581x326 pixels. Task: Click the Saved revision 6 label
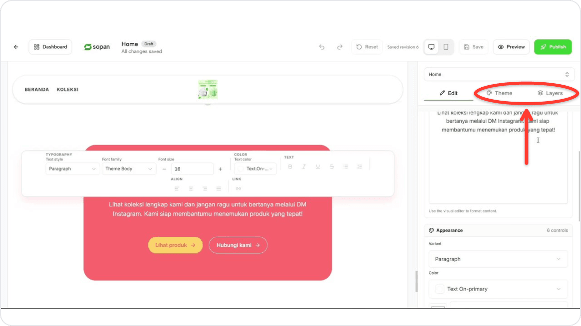pyautogui.click(x=403, y=47)
